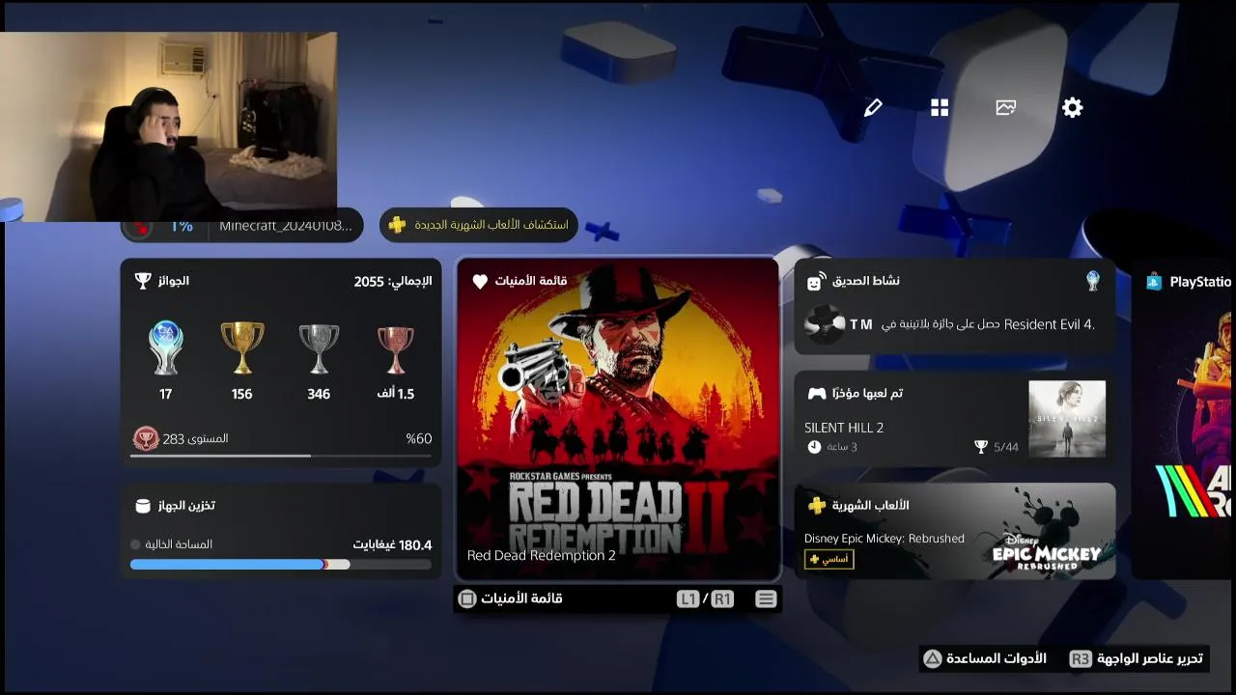1236x695 pixels.
Task: Click the تخزين الجهاز header text
Action: [186, 506]
